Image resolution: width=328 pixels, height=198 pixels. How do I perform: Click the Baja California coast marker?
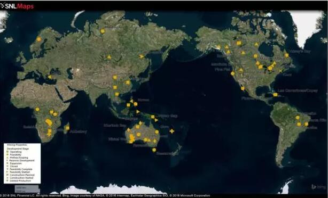(x=243, y=88)
